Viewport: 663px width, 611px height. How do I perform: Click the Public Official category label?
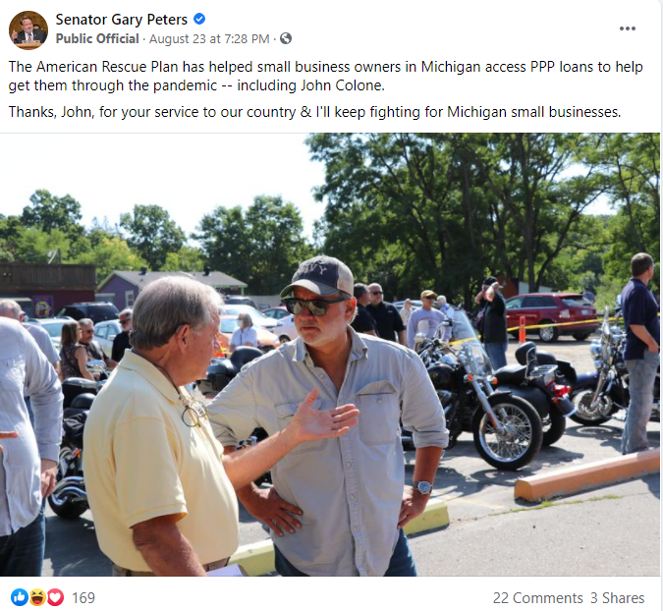coord(97,39)
